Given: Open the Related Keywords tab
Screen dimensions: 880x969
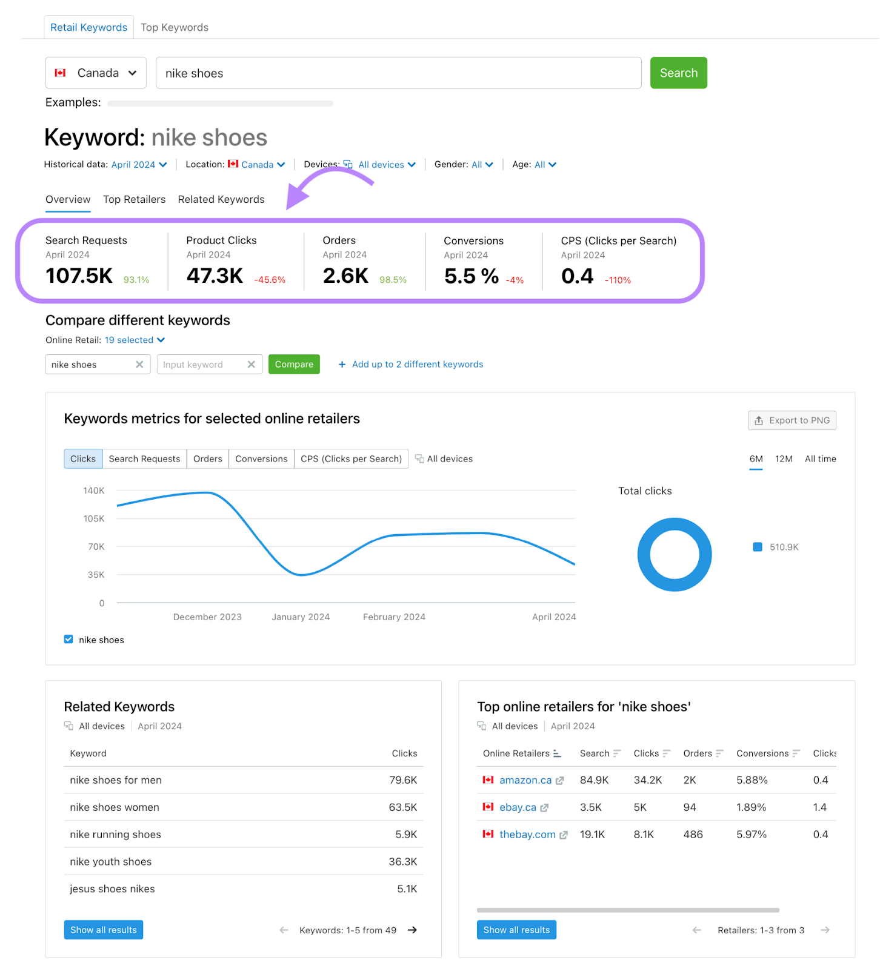Looking at the screenshot, I should point(221,200).
